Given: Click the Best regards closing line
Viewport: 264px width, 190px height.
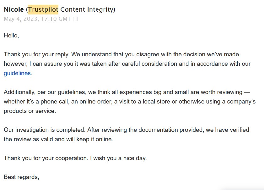Looking at the screenshot, I should (21, 177).
